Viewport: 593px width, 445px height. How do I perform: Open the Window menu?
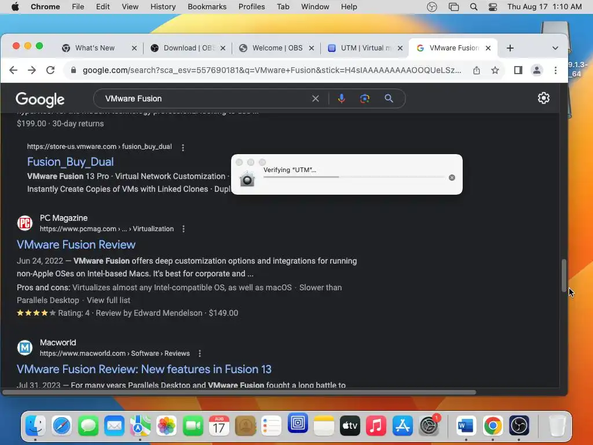315,7
